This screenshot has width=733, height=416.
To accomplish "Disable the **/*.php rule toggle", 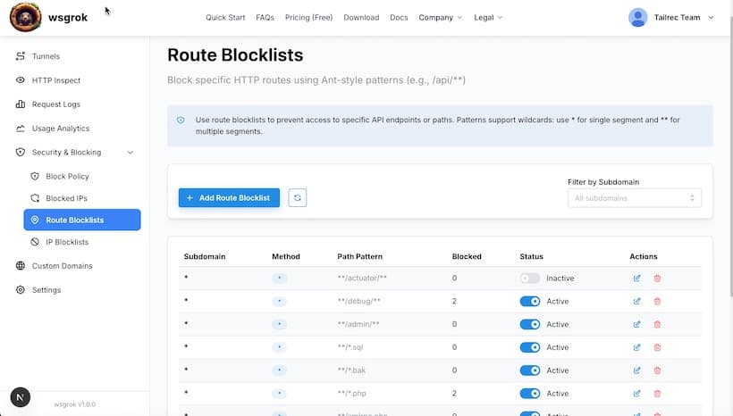I will tap(530, 393).
